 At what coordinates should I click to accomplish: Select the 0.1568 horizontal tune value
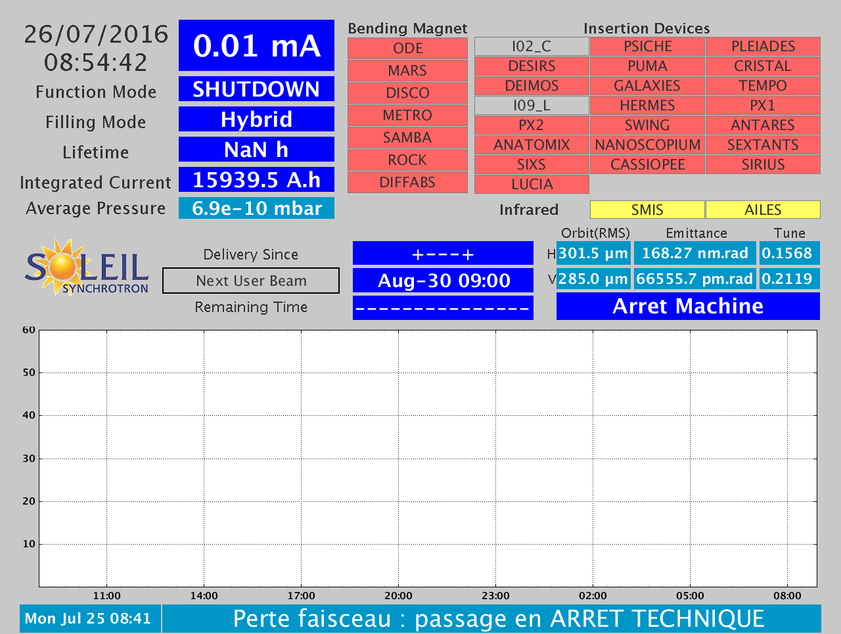pyautogui.click(x=790, y=254)
